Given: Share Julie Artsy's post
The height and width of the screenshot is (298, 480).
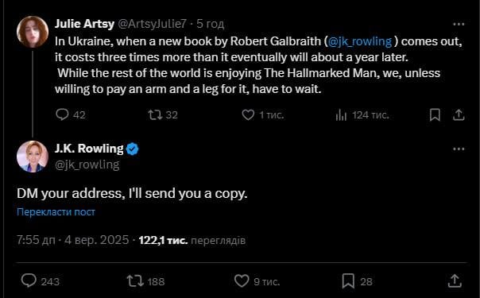Looking at the screenshot, I should pos(459,114).
